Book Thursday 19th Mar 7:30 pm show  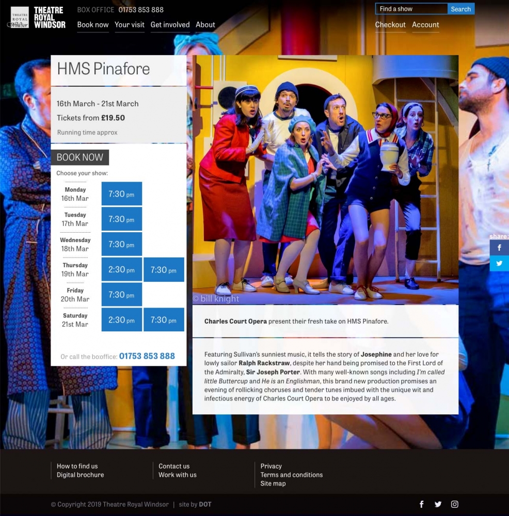point(164,269)
